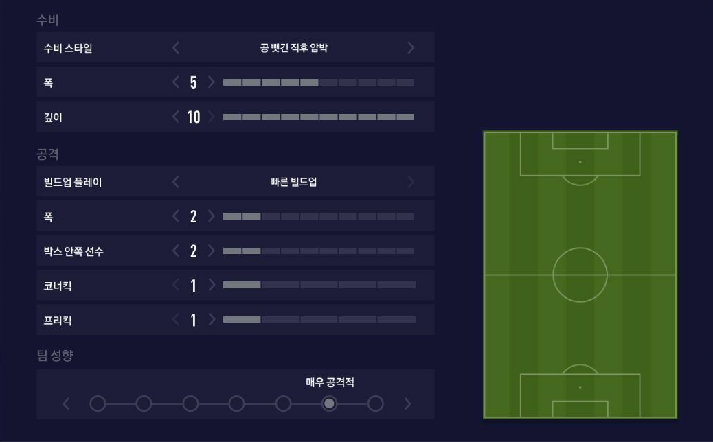Increase 프리킥 value from 1
This screenshot has width=713, height=442.
click(x=212, y=320)
